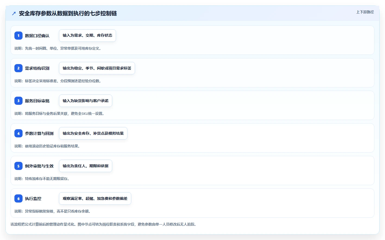This screenshot has height=240, width=385.
Task: Click the footer summary starting 该流程把公式计算
Action: [x=104, y=224]
